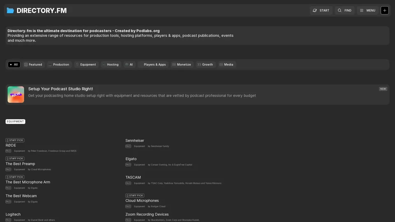Open The Best Preamp listing

point(21,164)
